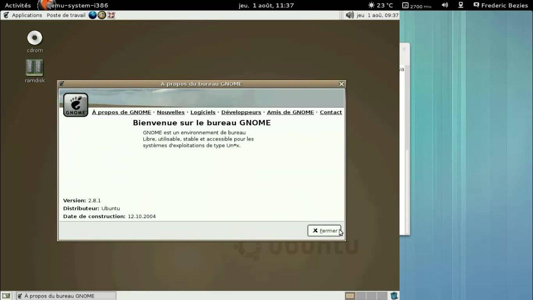Open the lifebuoy help icon in panel
The image size is (533, 300).
[111, 15]
